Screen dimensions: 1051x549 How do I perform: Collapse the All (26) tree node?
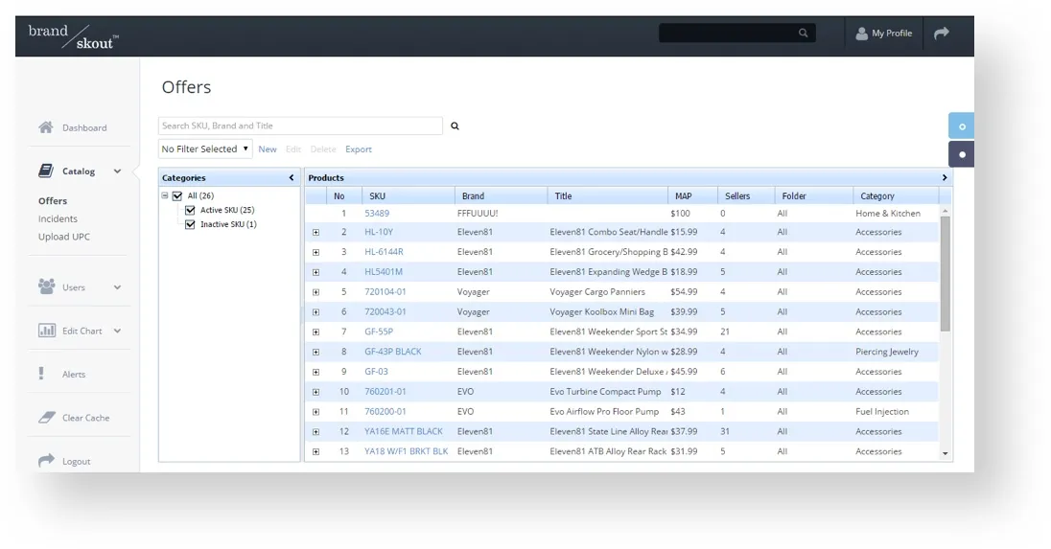[164, 195]
